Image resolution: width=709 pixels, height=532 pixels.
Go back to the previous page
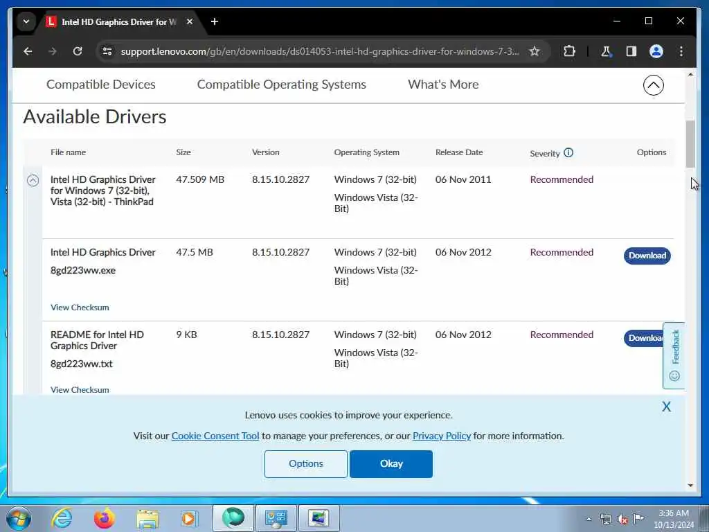(x=28, y=51)
